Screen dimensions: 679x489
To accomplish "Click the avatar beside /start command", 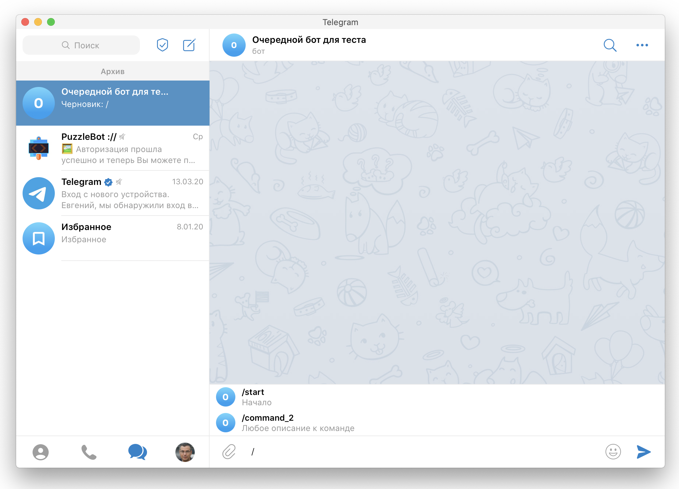I will pos(226,397).
